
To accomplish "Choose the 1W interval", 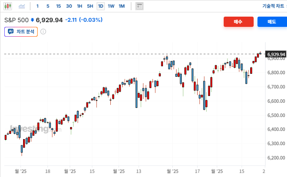I will click(111, 6).
